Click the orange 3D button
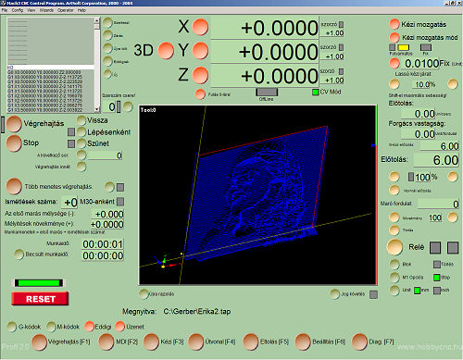463x360 pixels. tap(166, 50)
